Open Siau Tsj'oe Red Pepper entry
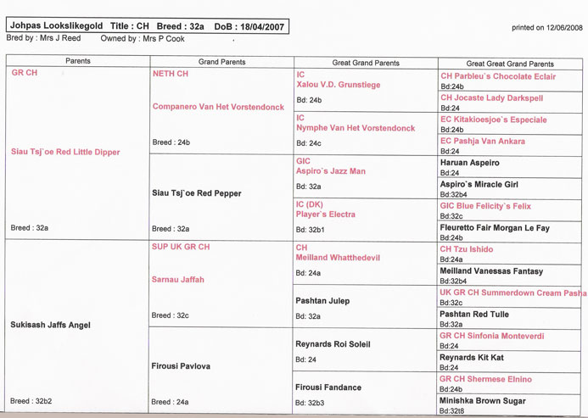This screenshot has width=588, height=418. coord(196,193)
